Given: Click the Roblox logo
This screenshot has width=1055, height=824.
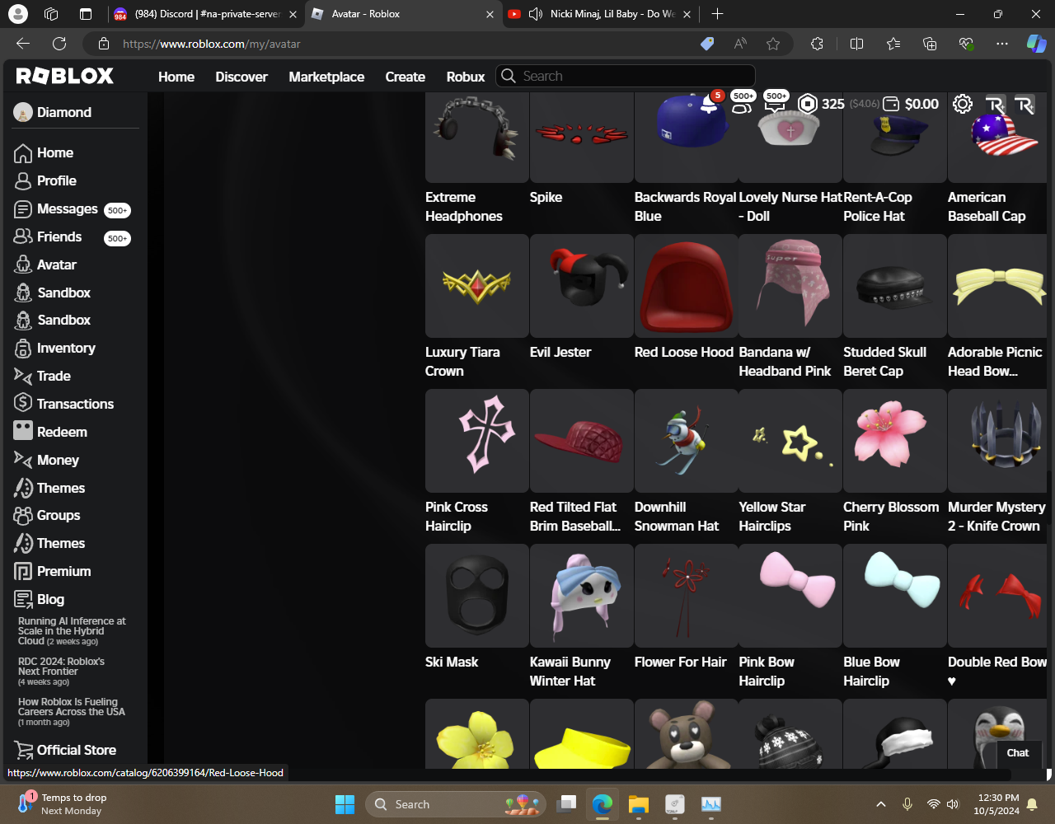Looking at the screenshot, I should (65, 76).
